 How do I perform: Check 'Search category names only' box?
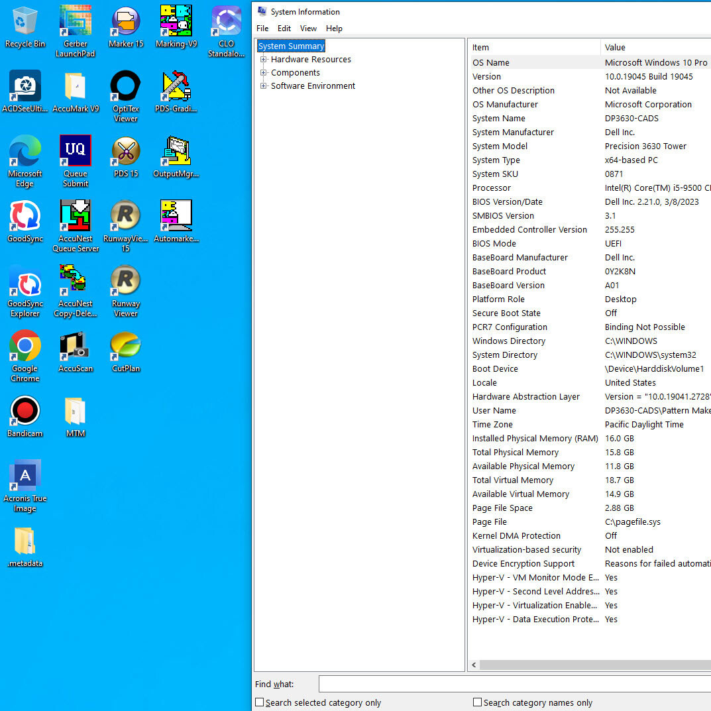pyautogui.click(x=477, y=702)
